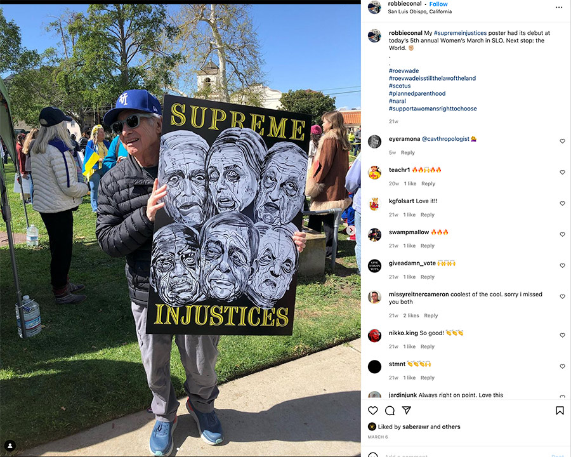Follow robbieconal
The width and height of the screenshot is (571, 457).
pos(438,4)
